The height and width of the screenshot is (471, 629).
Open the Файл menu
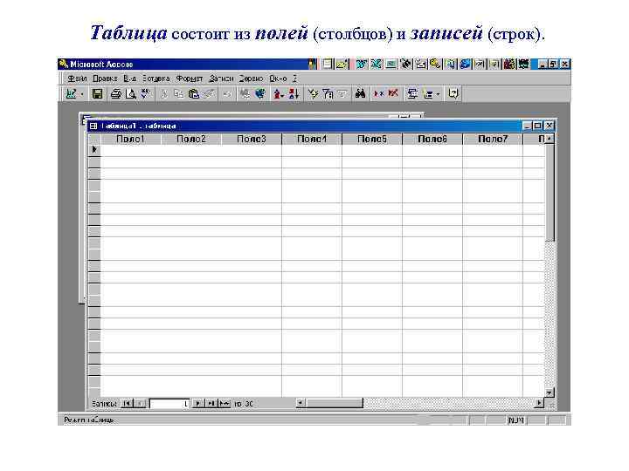77,78
